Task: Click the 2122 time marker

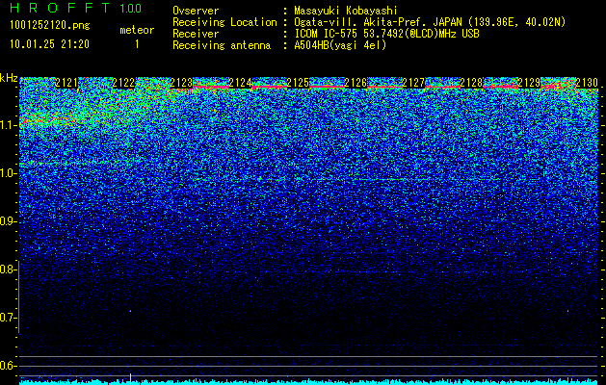Action: click(124, 83)
